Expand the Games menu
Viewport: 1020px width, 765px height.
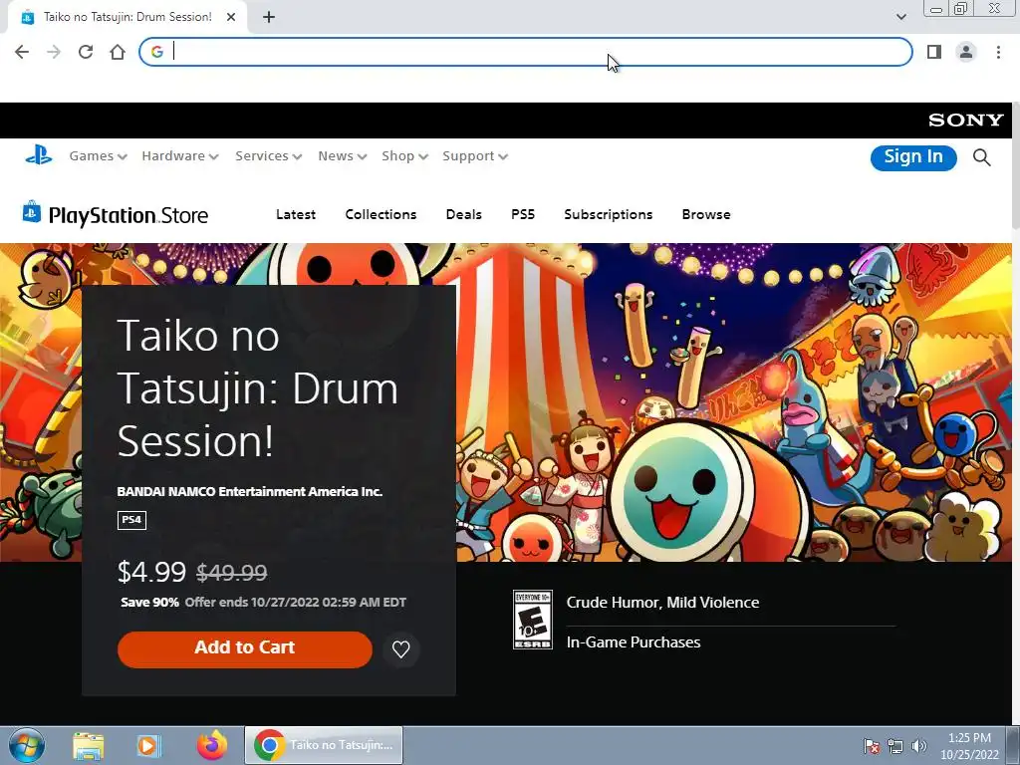coord(99,156)
